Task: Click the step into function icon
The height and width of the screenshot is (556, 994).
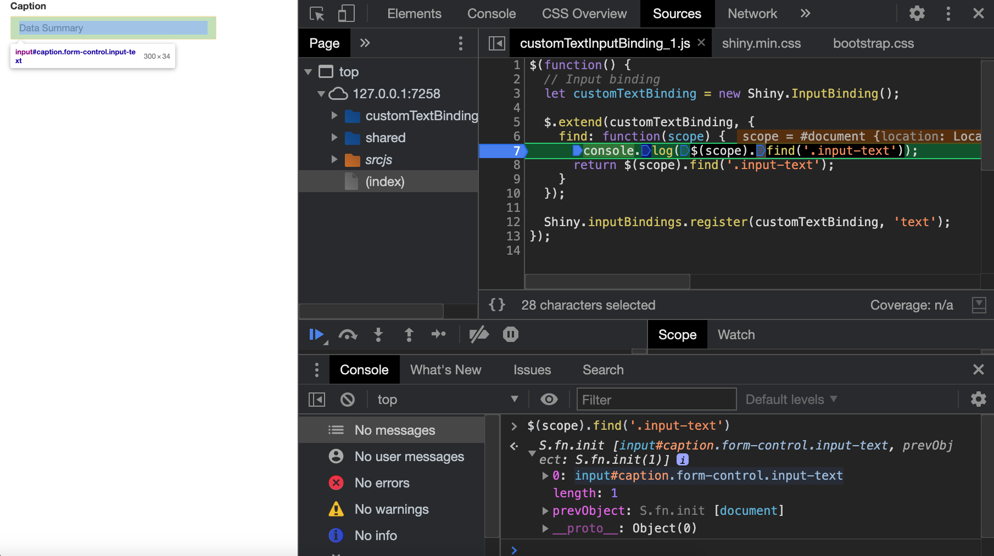Action: tap(378, 334)
